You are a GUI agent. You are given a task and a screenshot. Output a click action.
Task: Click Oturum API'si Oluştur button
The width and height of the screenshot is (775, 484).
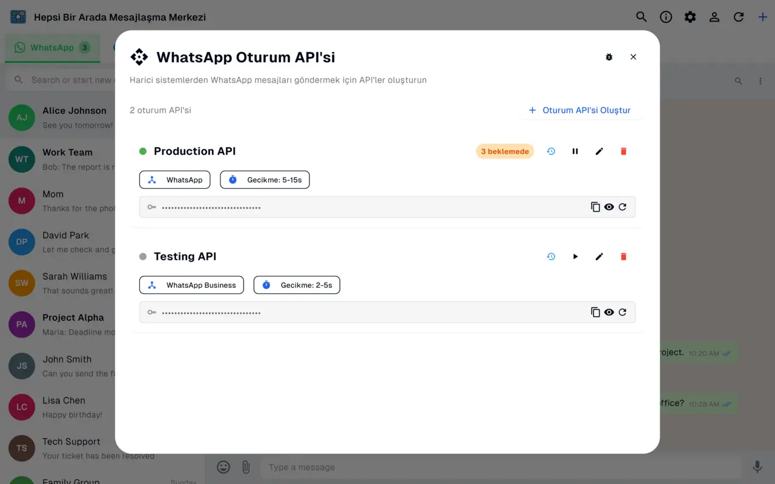[x=580, y=110]
